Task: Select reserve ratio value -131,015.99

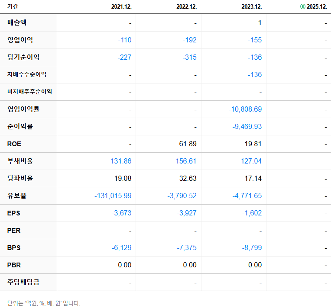Action: click(113, 196)
